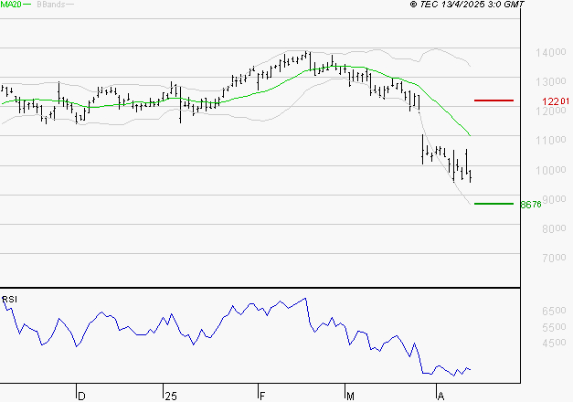Click the F month marker on time axis
The image size is (573, 402).
[262, 397]
